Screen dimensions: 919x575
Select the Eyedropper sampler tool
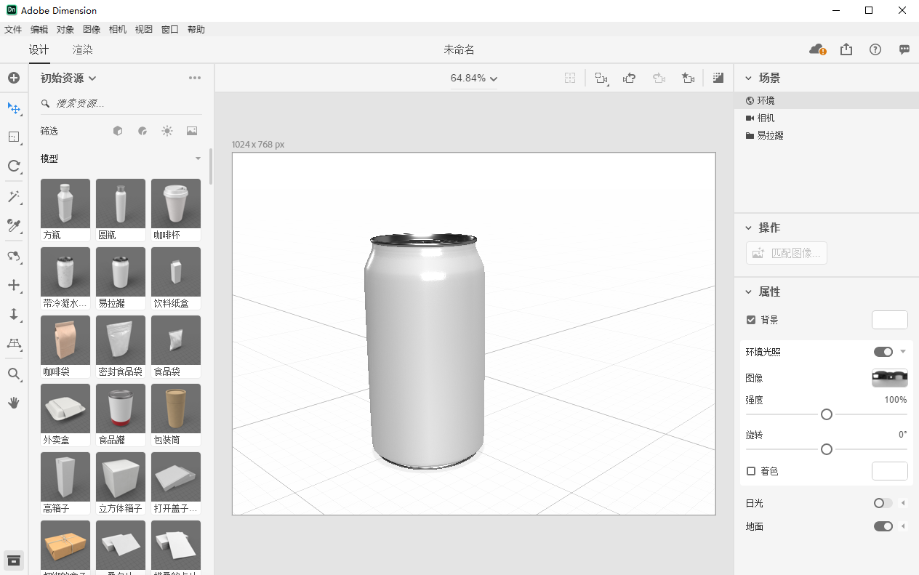14,225
